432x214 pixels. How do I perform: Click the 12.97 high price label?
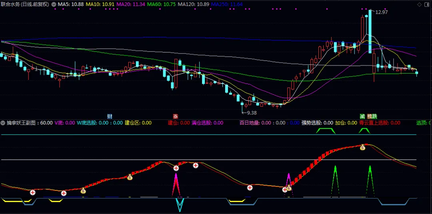coord(382,12)
